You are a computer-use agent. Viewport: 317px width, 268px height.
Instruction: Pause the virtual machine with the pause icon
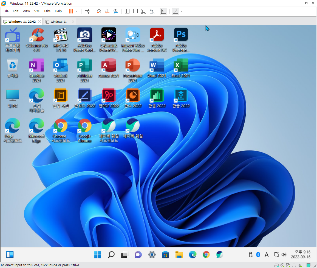pos(71,11)
